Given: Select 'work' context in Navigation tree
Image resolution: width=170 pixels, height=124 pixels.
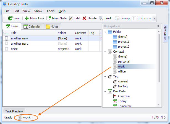Looking at the screenshot, I should click(x=121, y=66).
